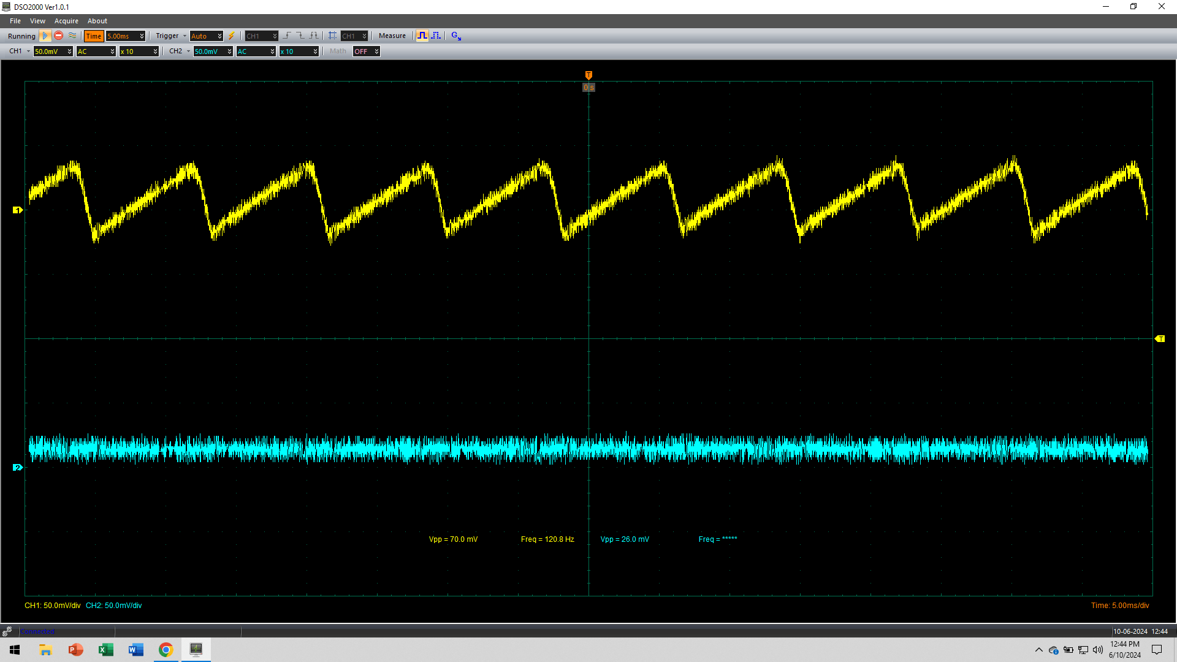The image size is (1177, 662).
Task: Click the Running status label
Action: [x=21, y=36]
